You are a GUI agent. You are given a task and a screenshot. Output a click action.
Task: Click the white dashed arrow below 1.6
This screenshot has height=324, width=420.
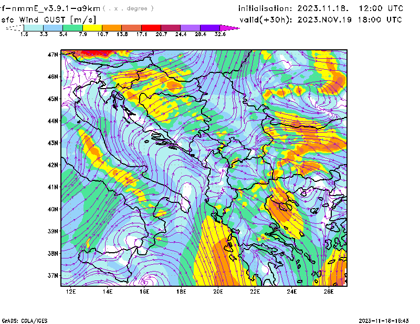(15, 28)
